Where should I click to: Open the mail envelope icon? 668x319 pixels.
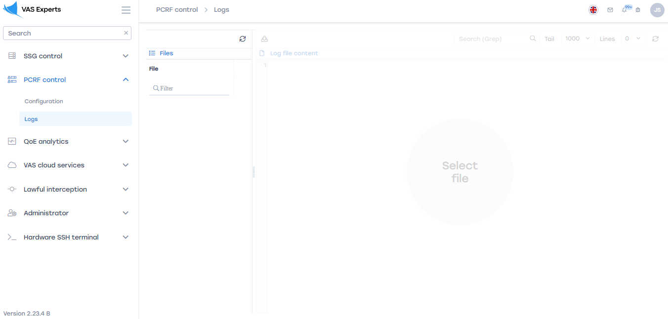point(610,10)
